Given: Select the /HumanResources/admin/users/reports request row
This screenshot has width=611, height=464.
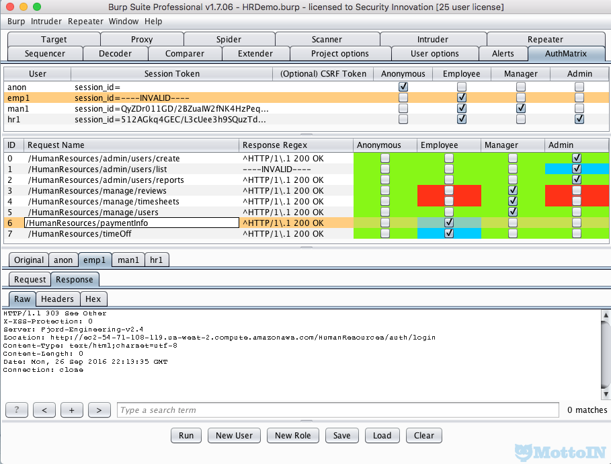Looking at the screenshot, I should [307, 180].
